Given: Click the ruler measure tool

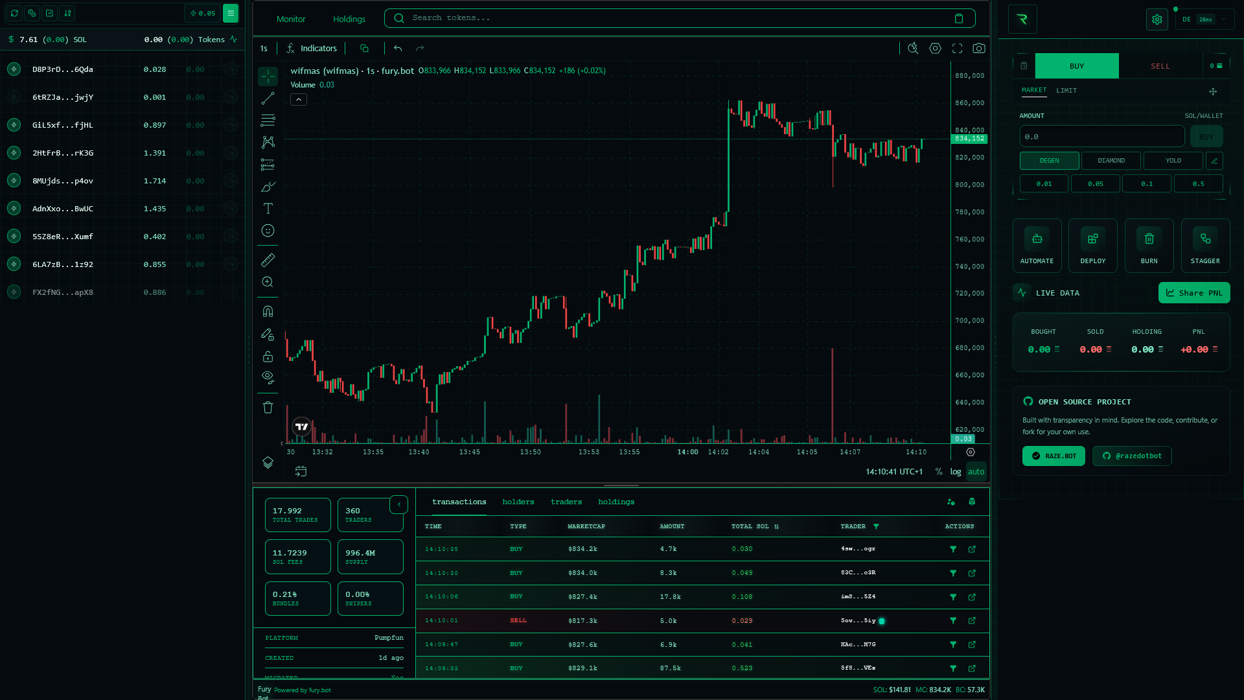Looking at the screenshot, I should [x=268, y=260].
